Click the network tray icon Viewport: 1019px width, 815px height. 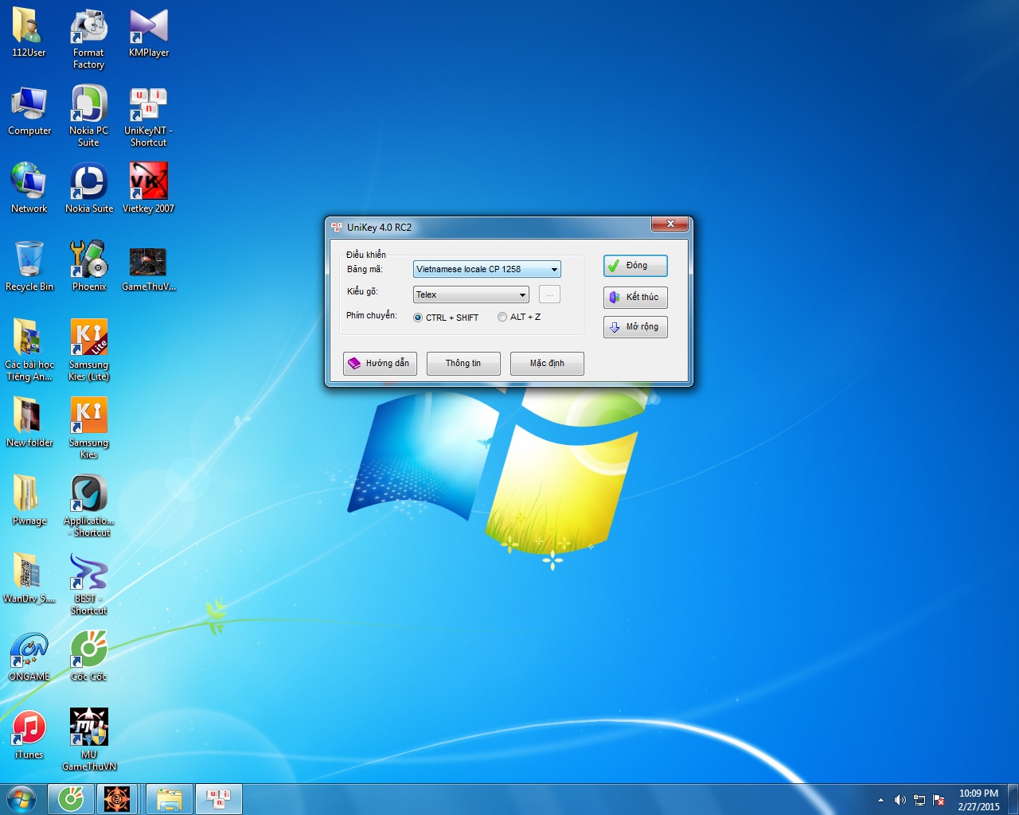(x=919, y=800)
